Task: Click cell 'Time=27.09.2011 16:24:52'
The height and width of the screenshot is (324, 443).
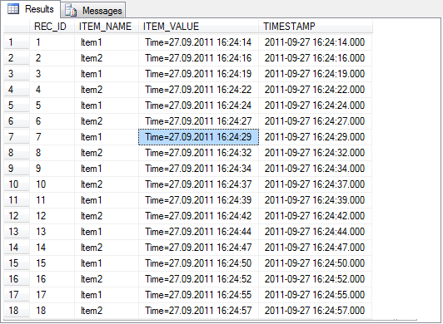Action: coord(199,279)
